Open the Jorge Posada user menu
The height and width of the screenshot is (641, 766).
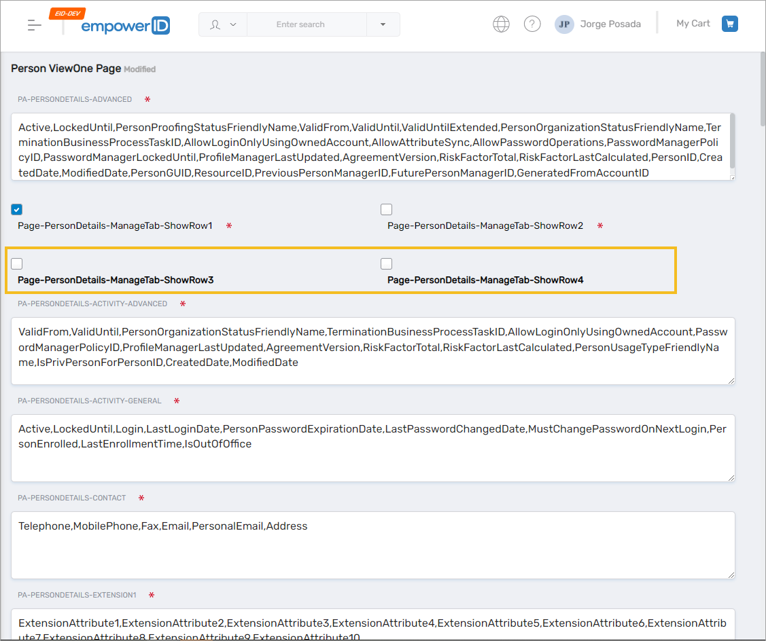(610, 24)
